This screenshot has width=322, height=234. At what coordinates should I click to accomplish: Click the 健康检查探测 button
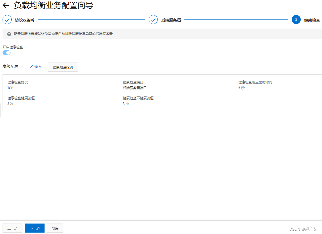pyautogui.click(x=63, y=67)
